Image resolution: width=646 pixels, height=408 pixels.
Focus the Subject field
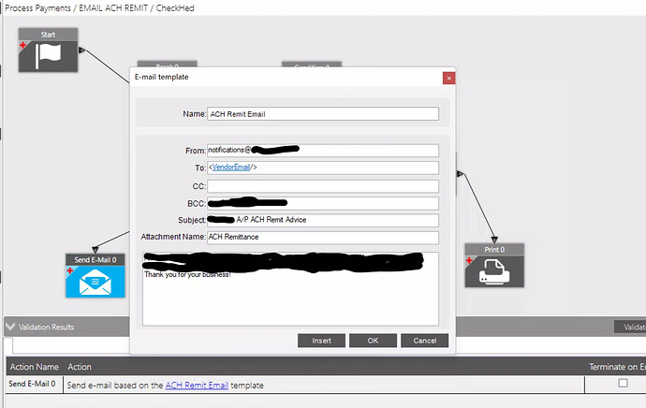pos(323,220)
